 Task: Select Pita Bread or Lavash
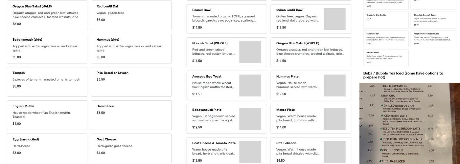(x=131, y=82)
